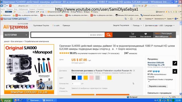Open the ЗАКАЗ В taskbar window
Screen dimensions: 182x102
coord(49,100)
